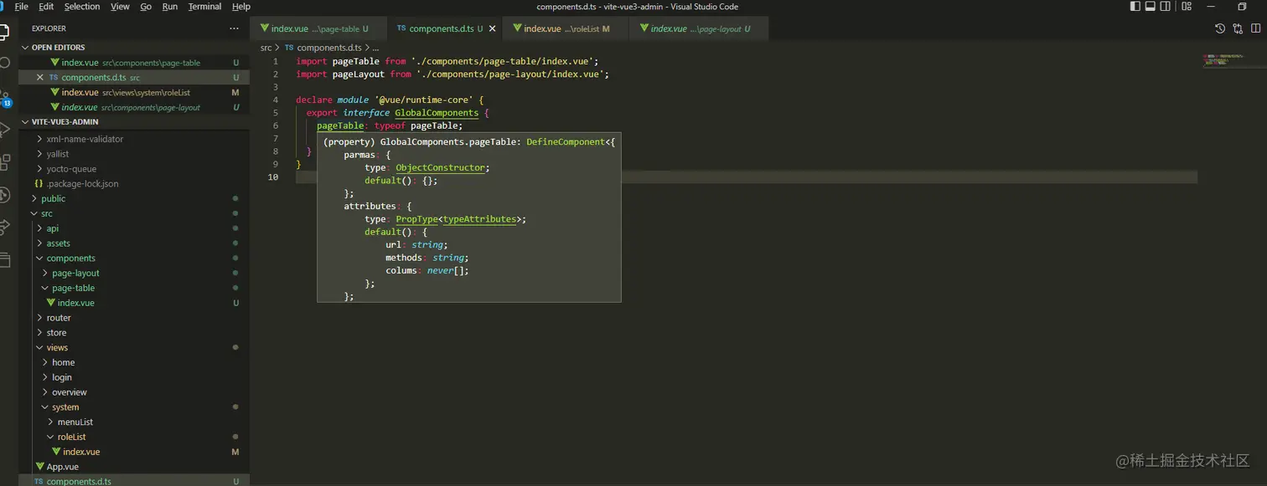
Task: Collapse the src folder
Action: point(134,213)
